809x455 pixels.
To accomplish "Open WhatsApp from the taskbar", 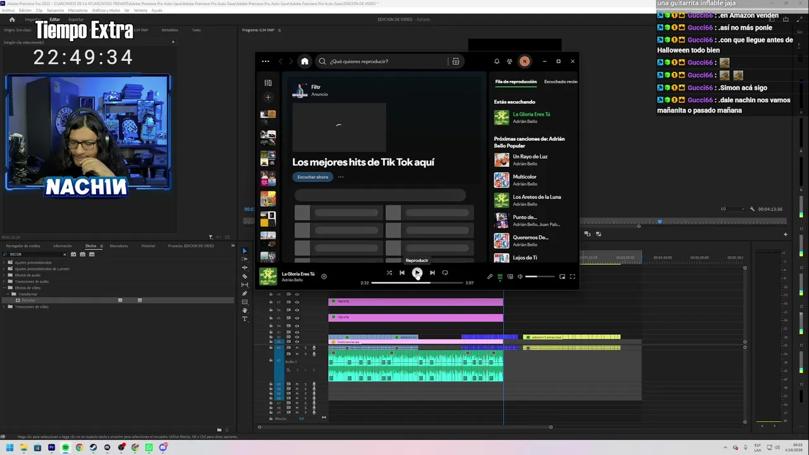I will pyautogui.click(x=149, y=447).
